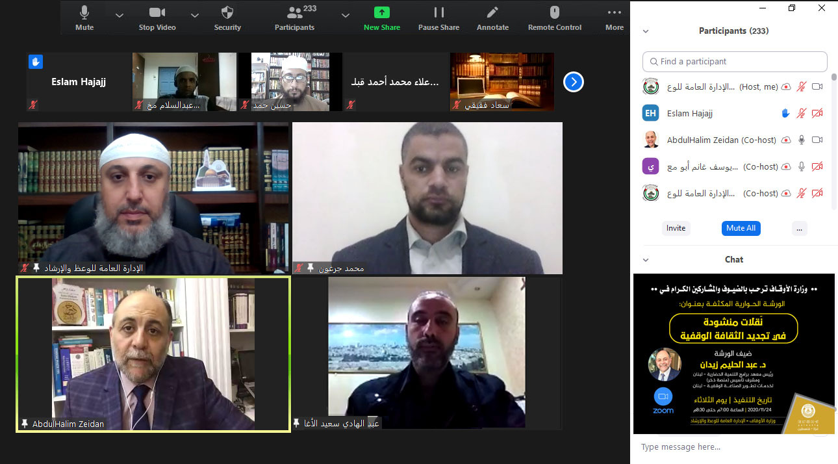
Task: Open the Security shield options
Action: pos(227,12)
